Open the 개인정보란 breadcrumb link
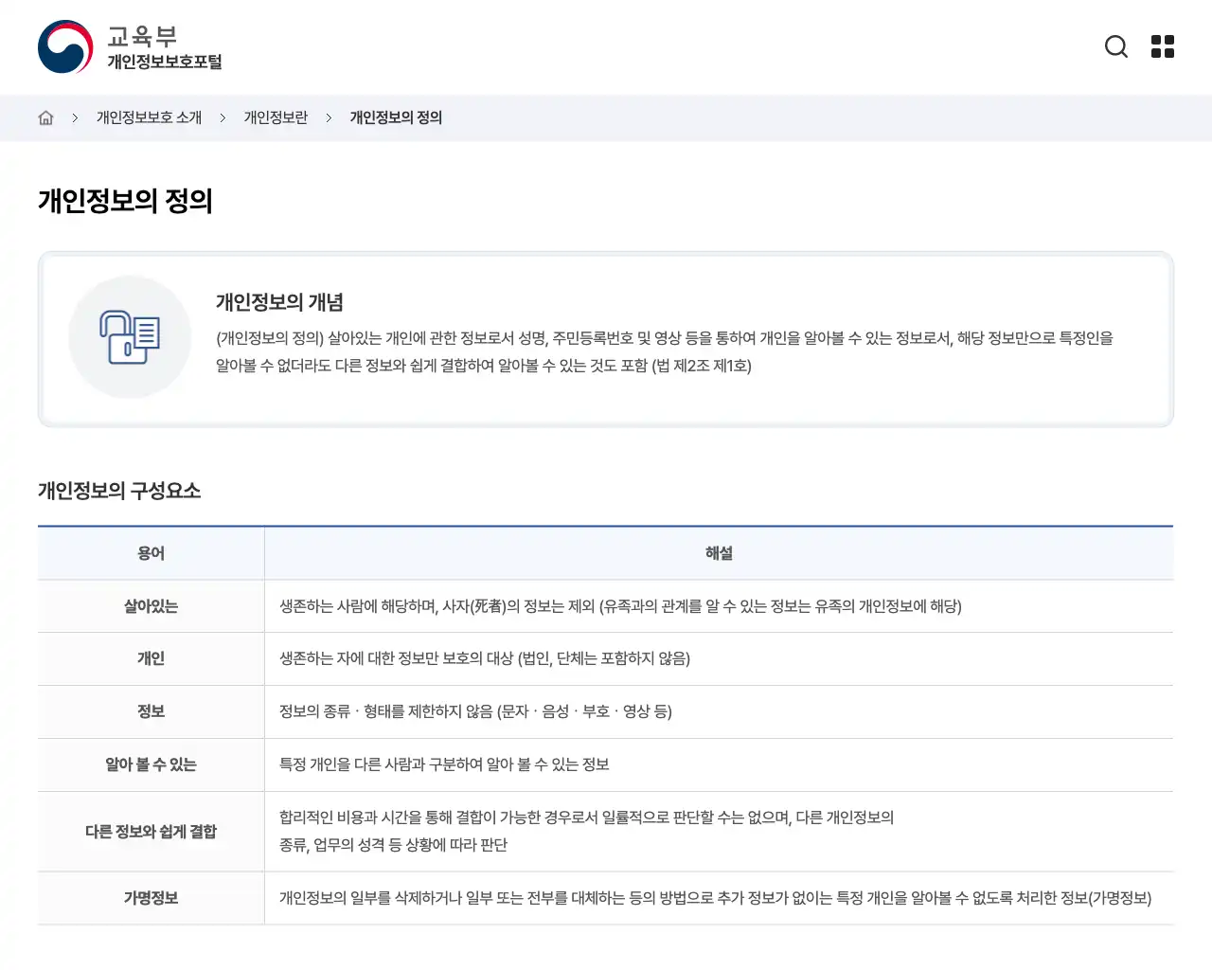Screen dimensions: 1212x970 point(276,117)
